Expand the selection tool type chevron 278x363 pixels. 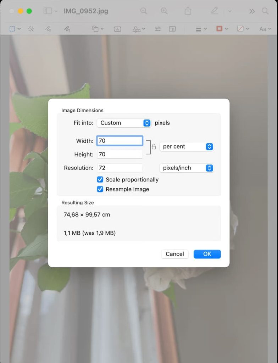tap(19, 29)
